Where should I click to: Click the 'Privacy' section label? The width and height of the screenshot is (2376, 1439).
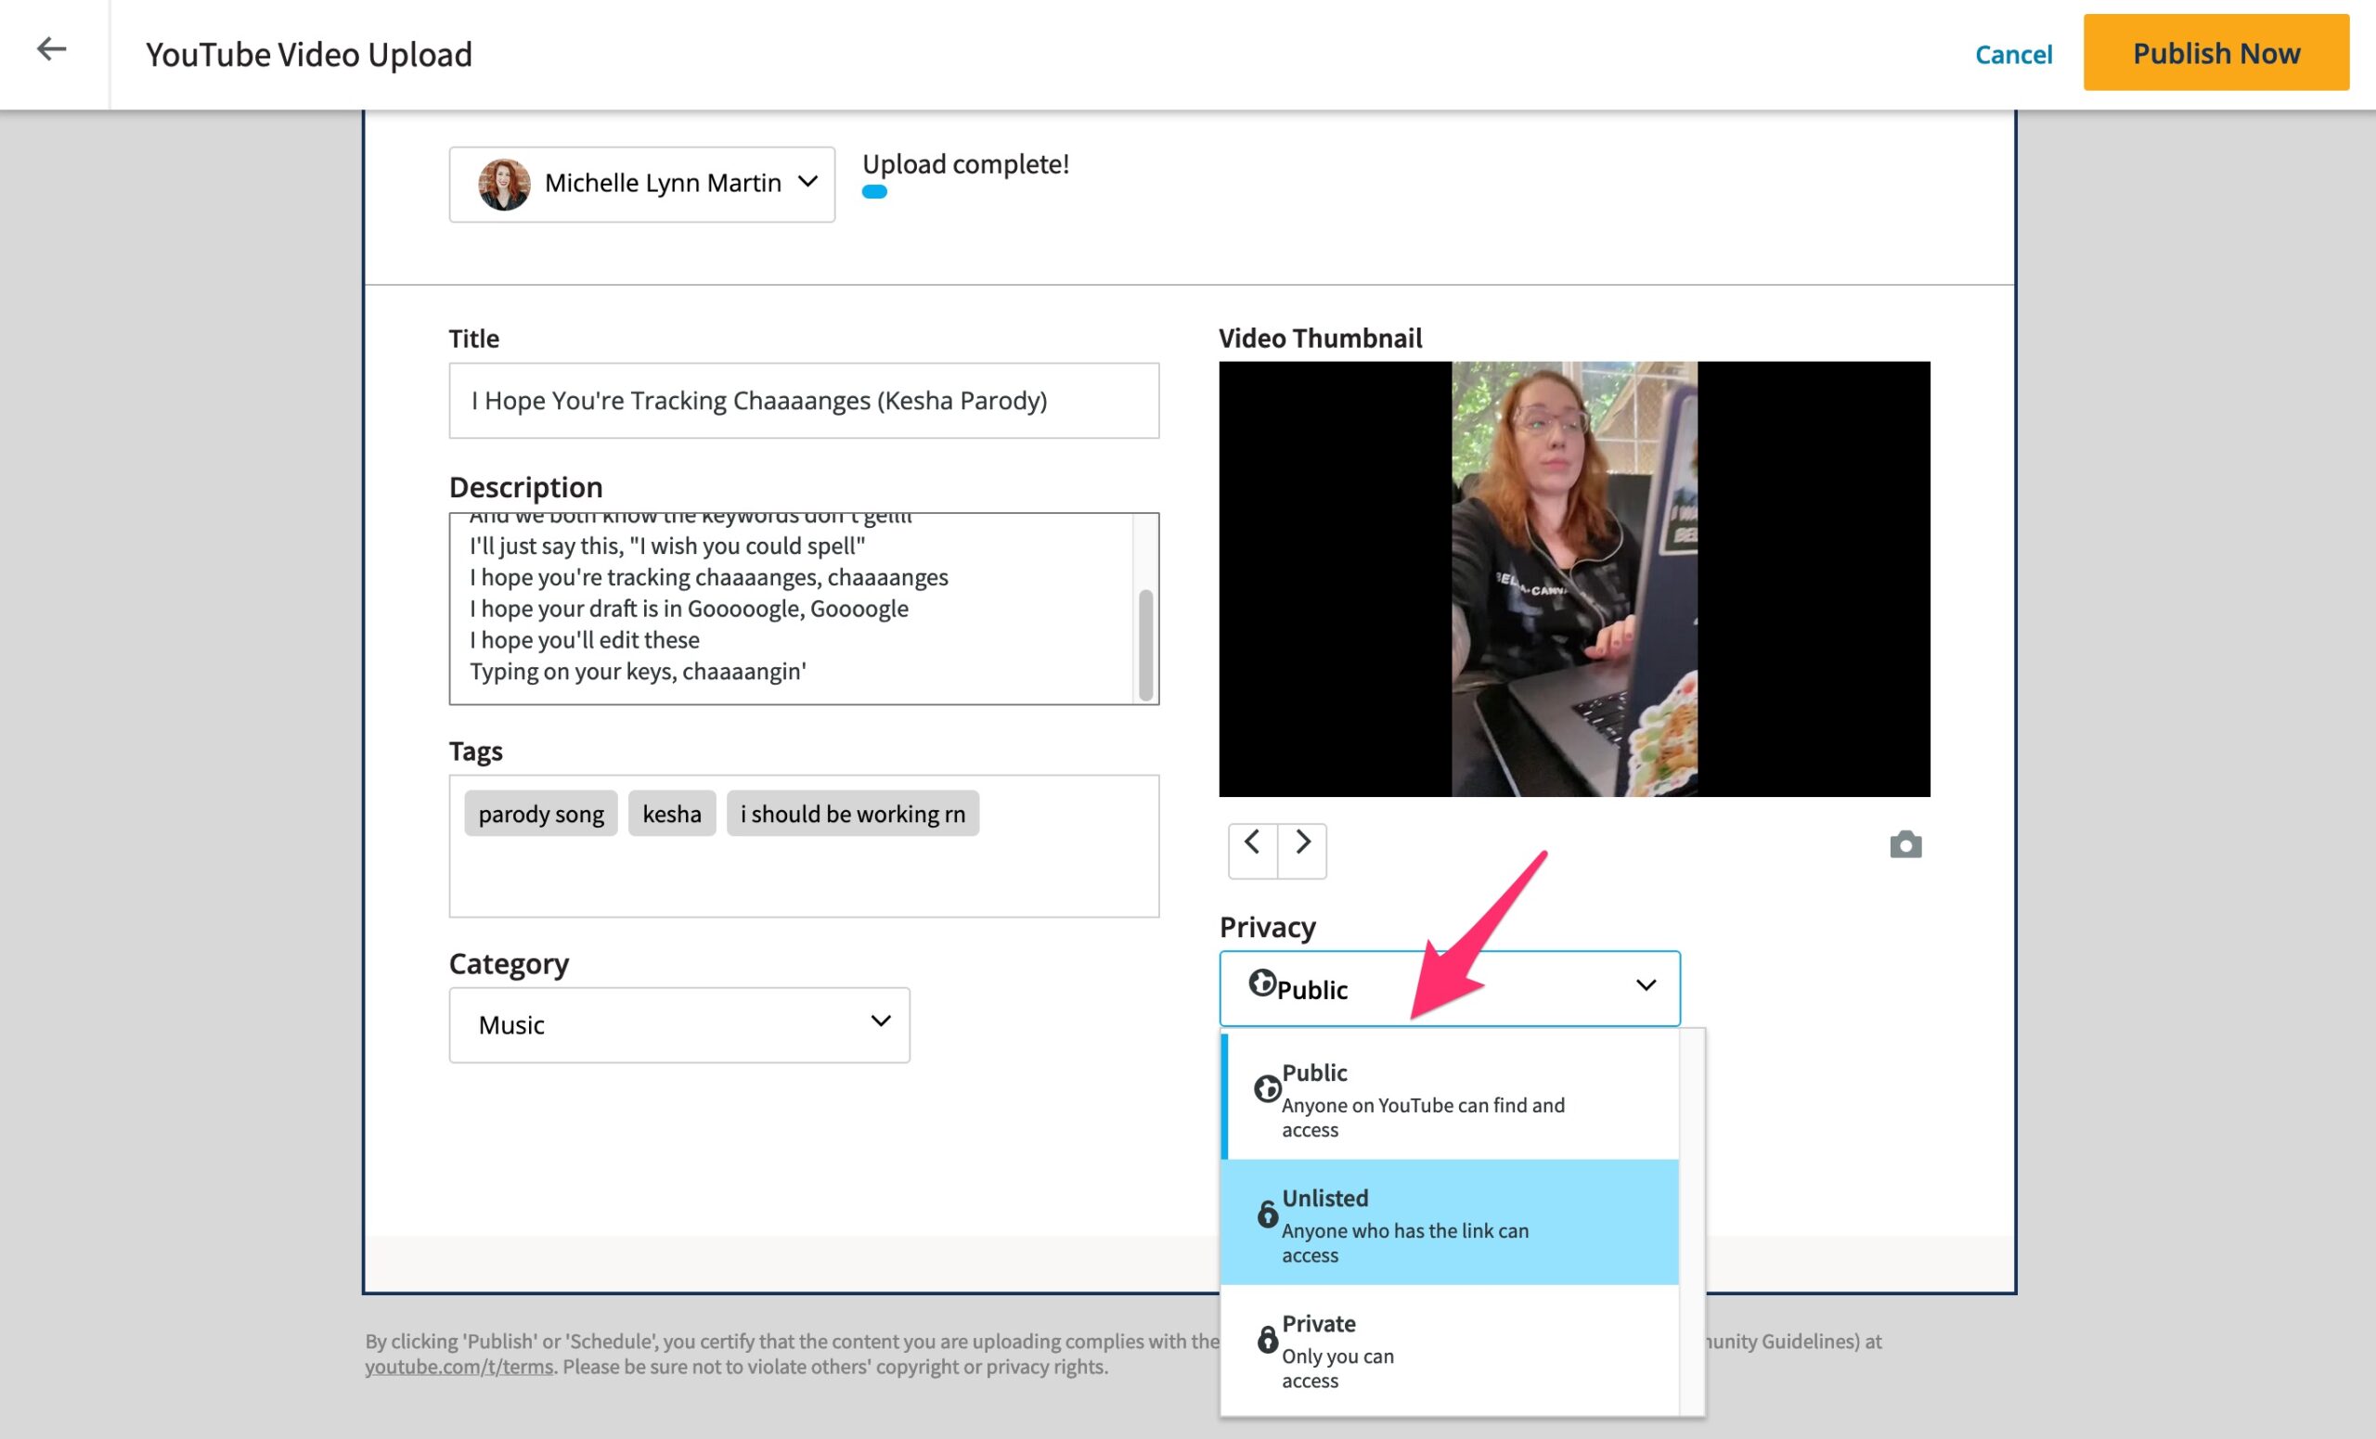(x=1267, y=926)
